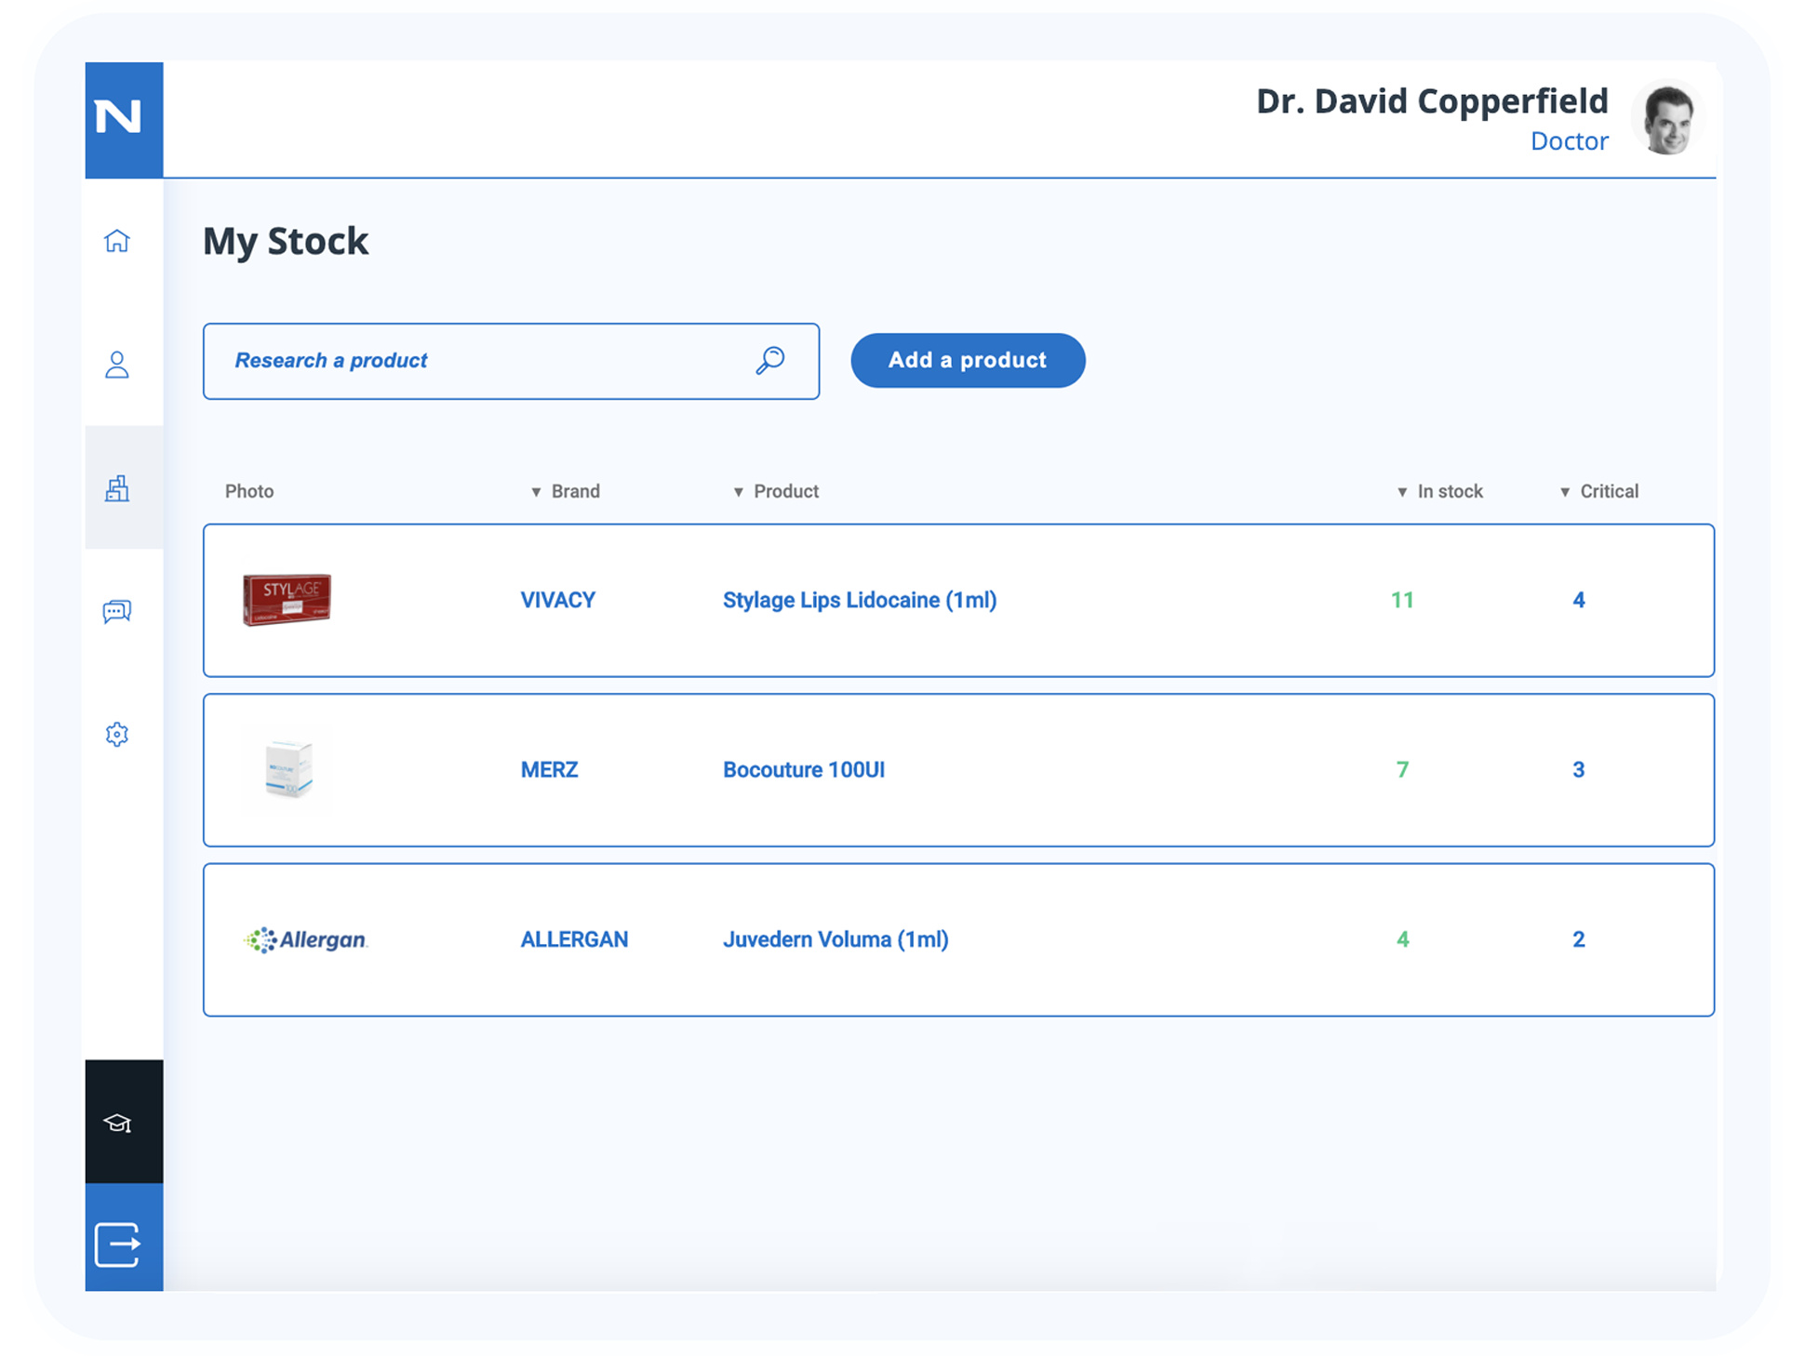Viewport: 1805px width, 1356px height.
Task: Open the Allergan logo thumbnail
Action: coord(305,939)
